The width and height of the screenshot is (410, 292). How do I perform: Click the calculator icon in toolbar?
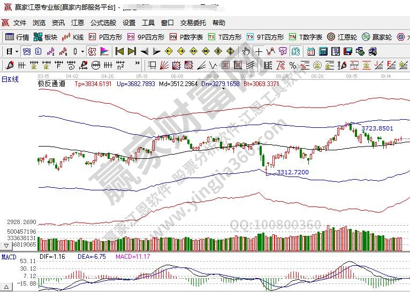[x=323, y=51]
